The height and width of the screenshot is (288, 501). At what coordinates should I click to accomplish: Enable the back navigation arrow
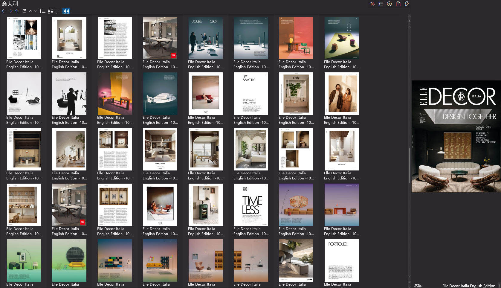[4, 11]
